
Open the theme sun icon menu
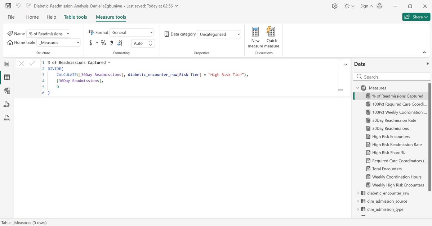[349, 6]
